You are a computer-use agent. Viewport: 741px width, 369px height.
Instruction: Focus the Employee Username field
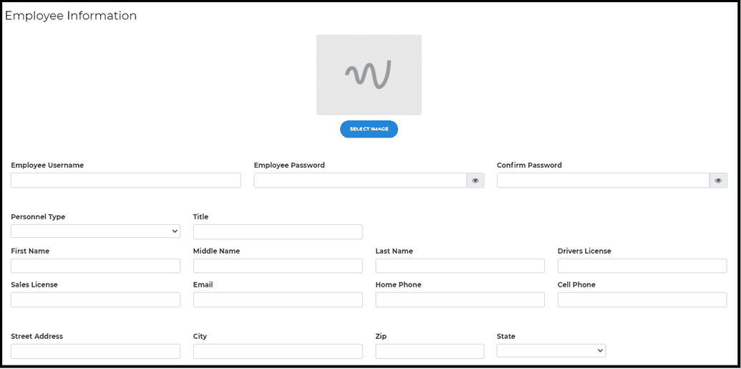click(x=126, y=181)
